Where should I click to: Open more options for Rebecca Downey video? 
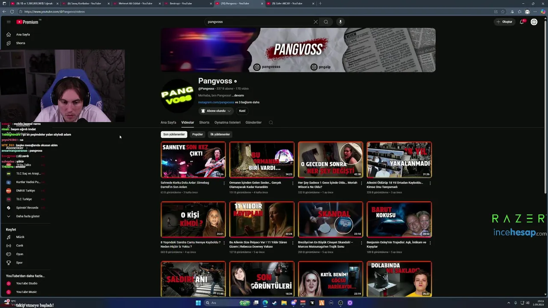pos(292,243)
